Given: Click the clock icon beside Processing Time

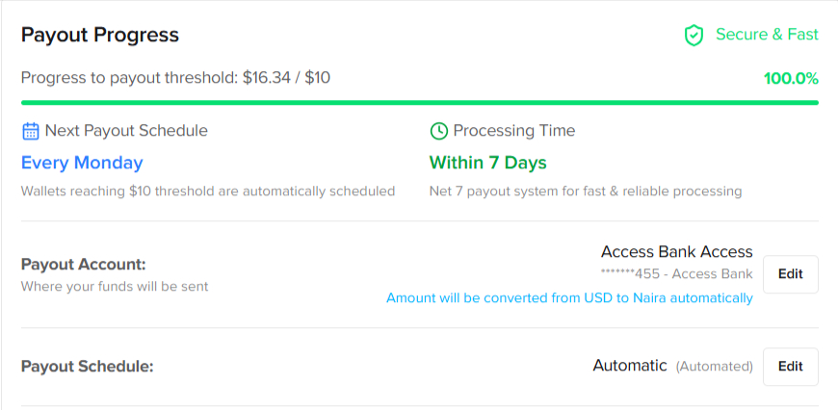Looking at the screenshot, I should [x=438, y=131].
